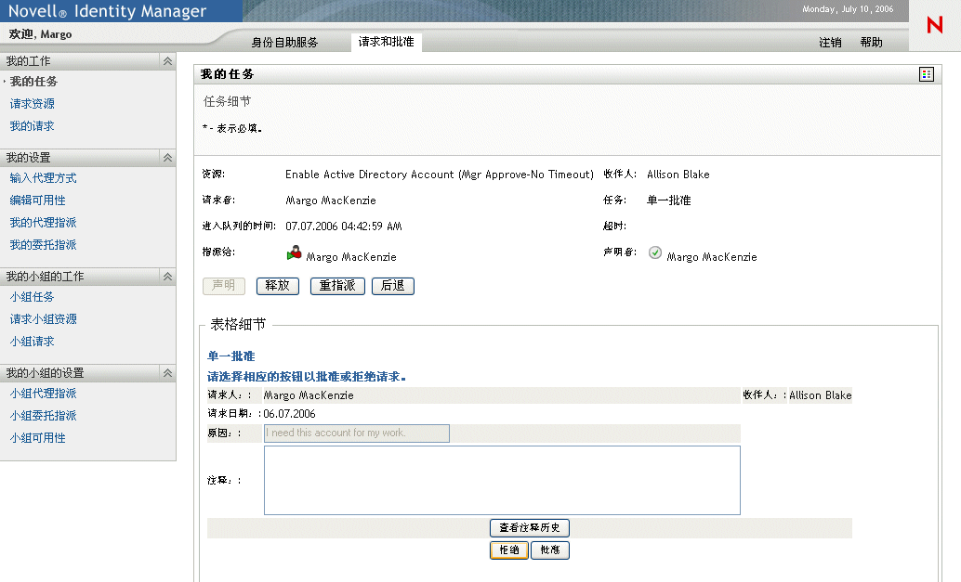Click the 重指派 reassign button
The image size is (961, 582).
click(x=337, y=286)
